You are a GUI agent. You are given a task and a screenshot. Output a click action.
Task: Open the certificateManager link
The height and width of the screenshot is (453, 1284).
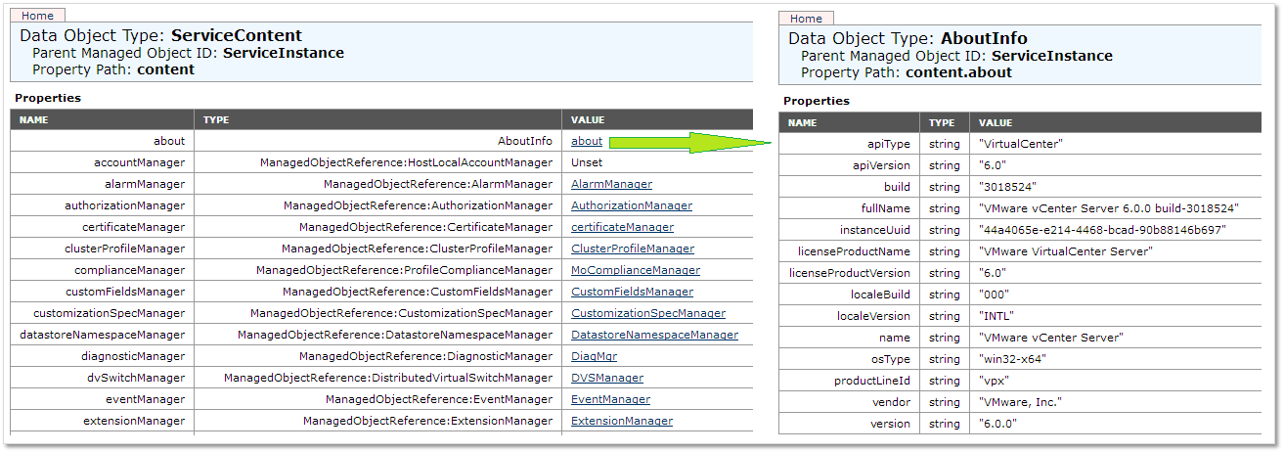click(622, 227)
